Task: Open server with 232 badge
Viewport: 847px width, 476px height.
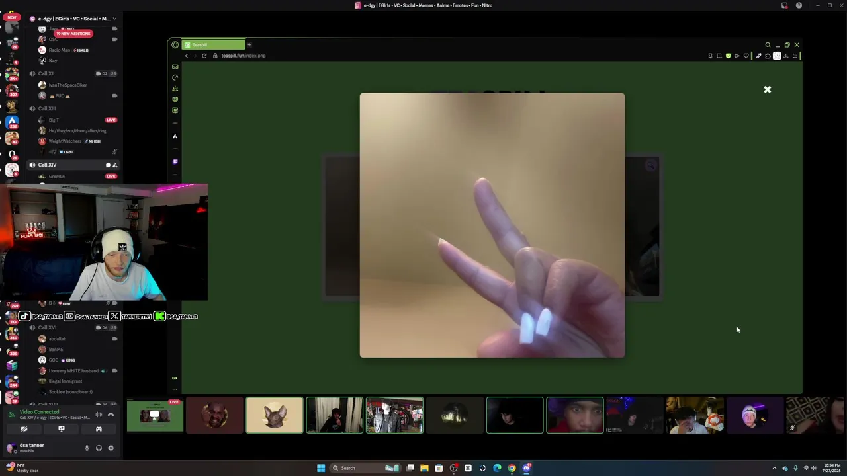Action: coord(11,122)
